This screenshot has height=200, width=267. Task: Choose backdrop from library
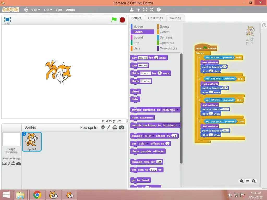(x=4, y=164)
